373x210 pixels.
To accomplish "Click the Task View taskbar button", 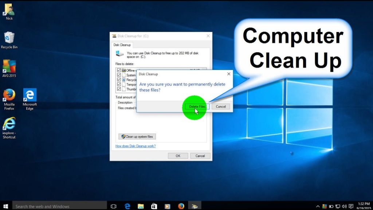I will click(x=114, y=206).
